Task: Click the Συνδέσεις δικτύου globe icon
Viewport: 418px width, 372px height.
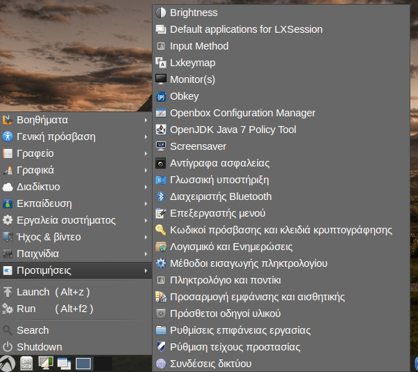Action: point(161,364)
